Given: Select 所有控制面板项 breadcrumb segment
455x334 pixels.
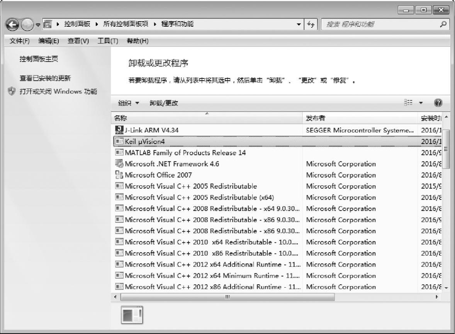Looking at the screenshot, I should (126, 24).
